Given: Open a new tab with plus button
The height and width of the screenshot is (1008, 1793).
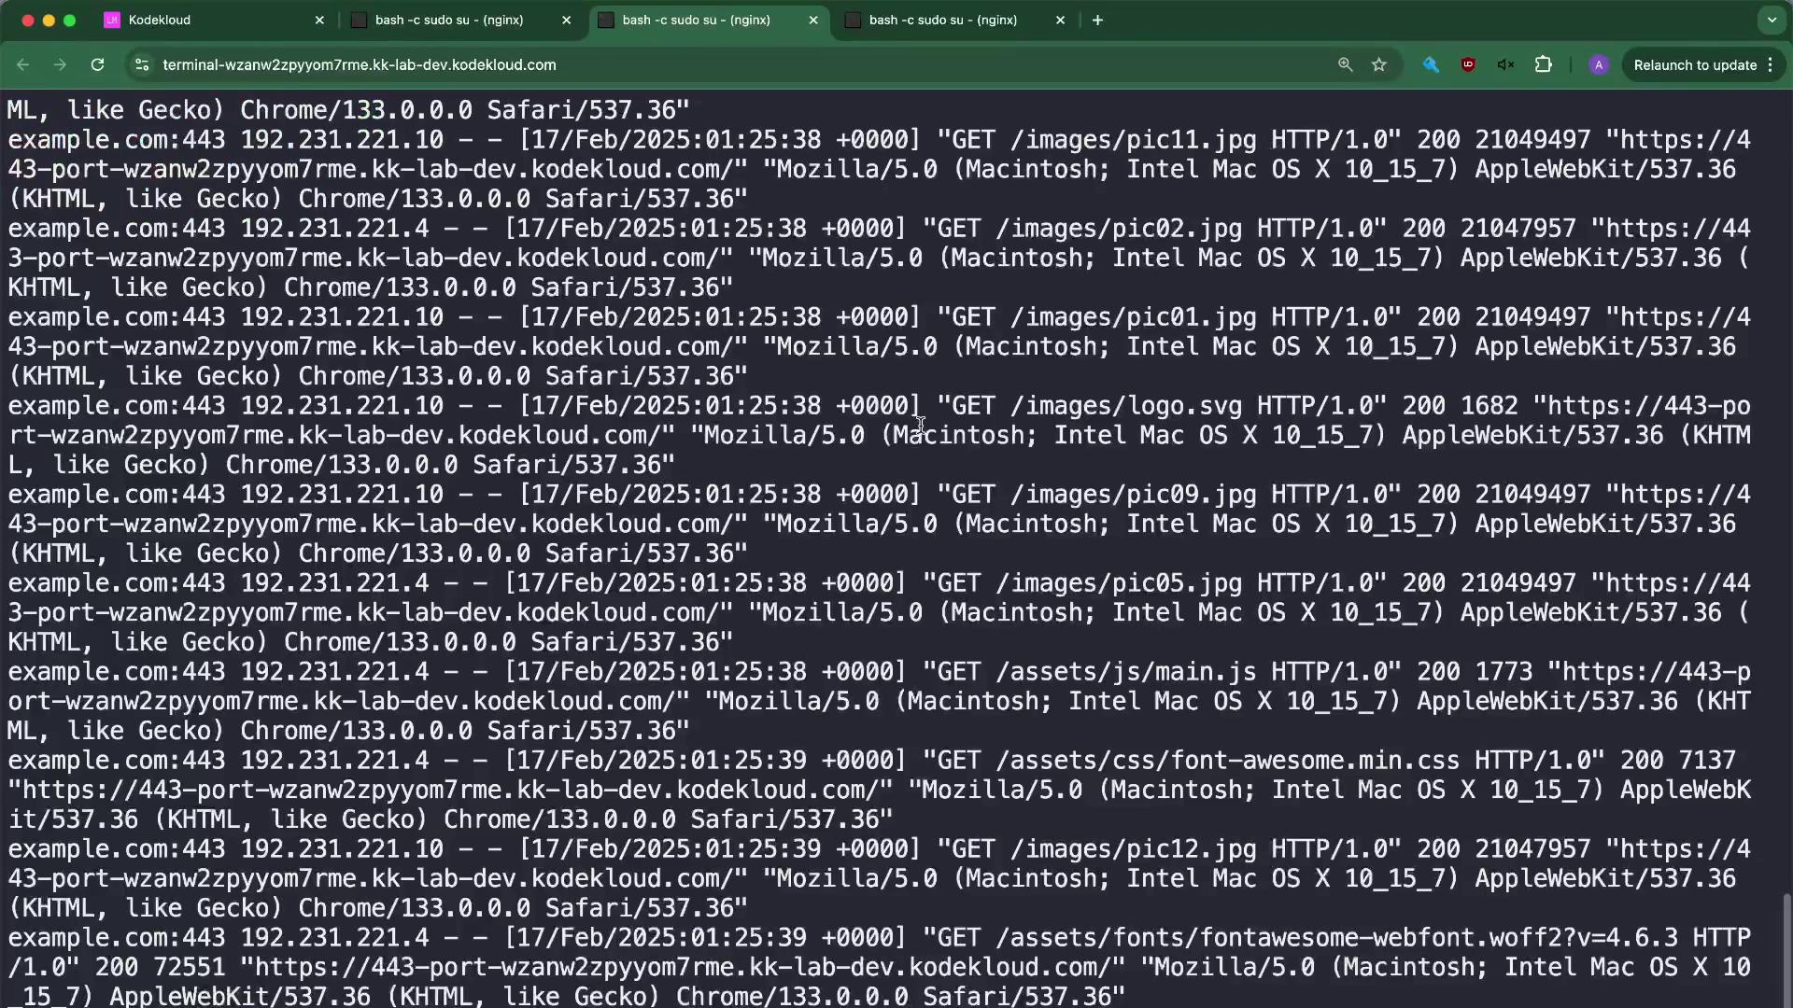Looking at the screenshot, I should [1097, 20].
